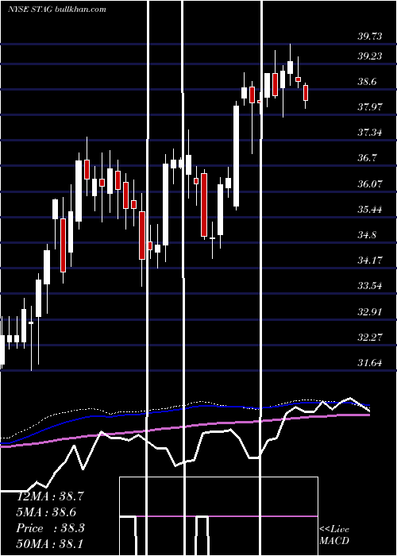
Task: Click the 5MA : 38.6 readout
Action: (x=46, y=512)
